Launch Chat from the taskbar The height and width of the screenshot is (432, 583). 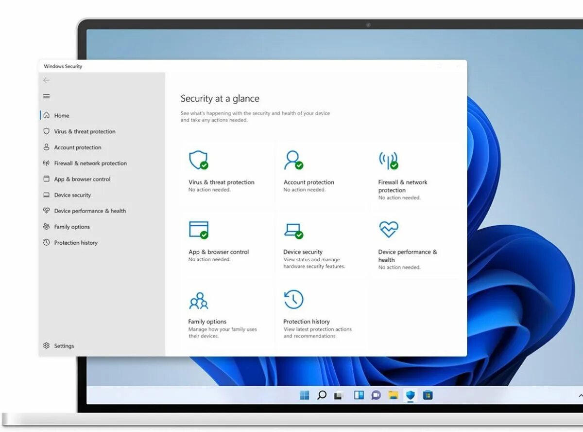pos(376,395)
